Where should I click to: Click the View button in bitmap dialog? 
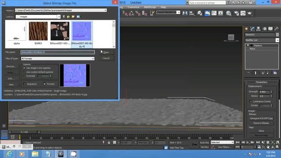11,85
